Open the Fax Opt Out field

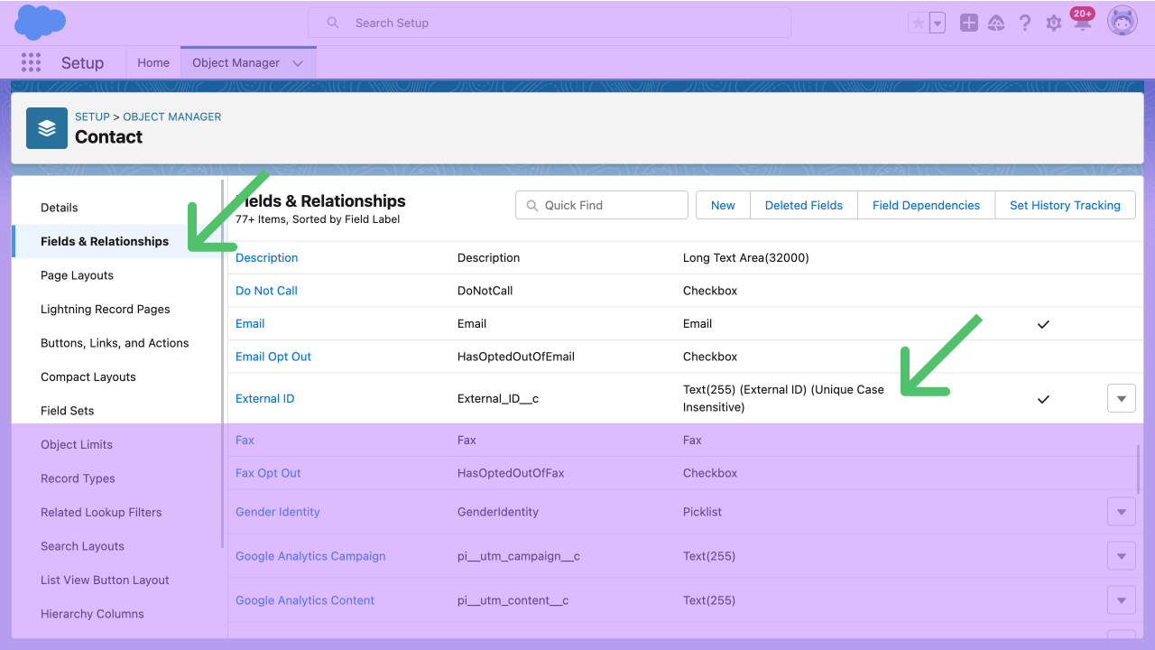268,473
